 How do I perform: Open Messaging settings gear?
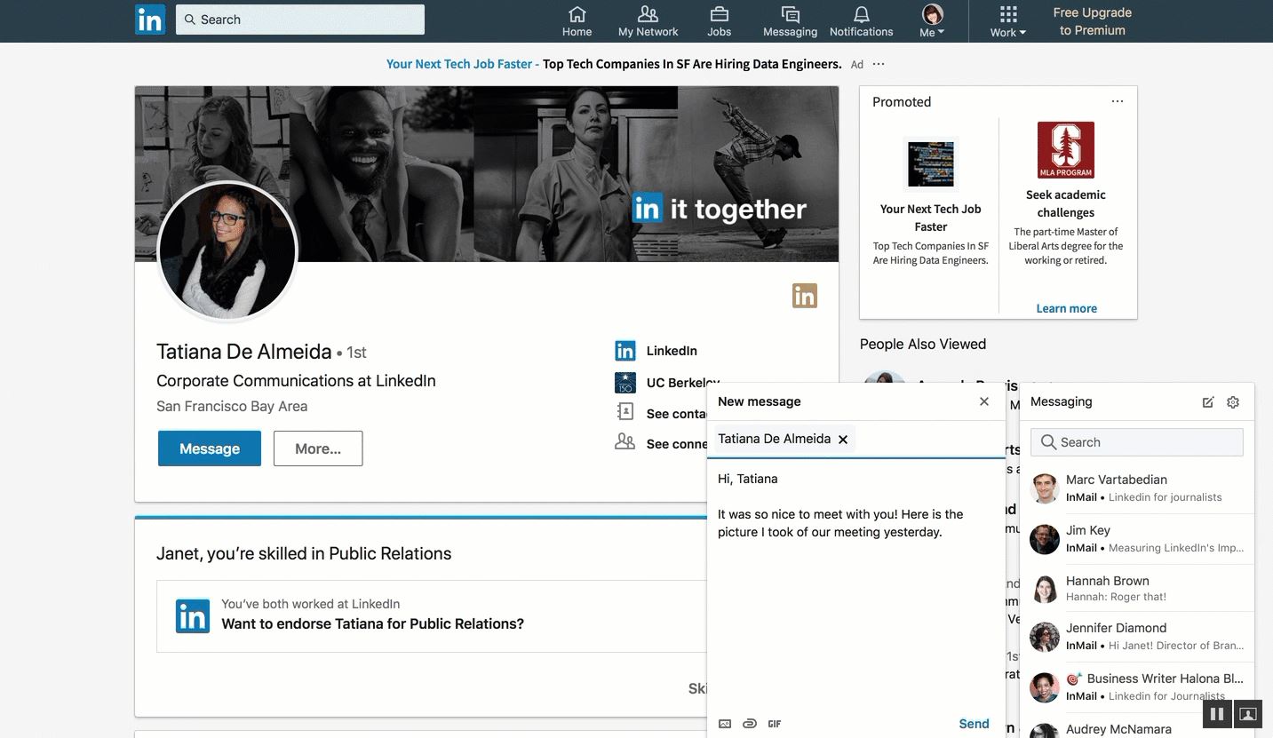click(1233, 402)
